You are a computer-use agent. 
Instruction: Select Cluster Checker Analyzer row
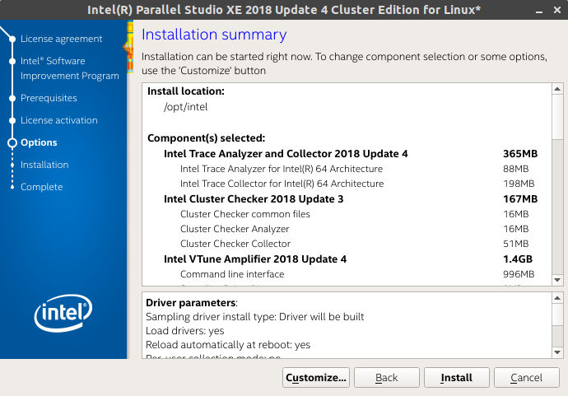[x=235, y=229]
